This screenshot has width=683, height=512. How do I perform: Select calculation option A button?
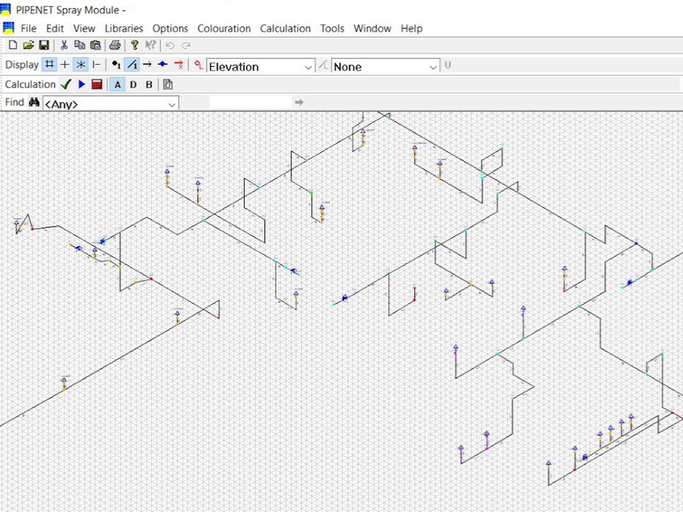(x=117, y=85)
